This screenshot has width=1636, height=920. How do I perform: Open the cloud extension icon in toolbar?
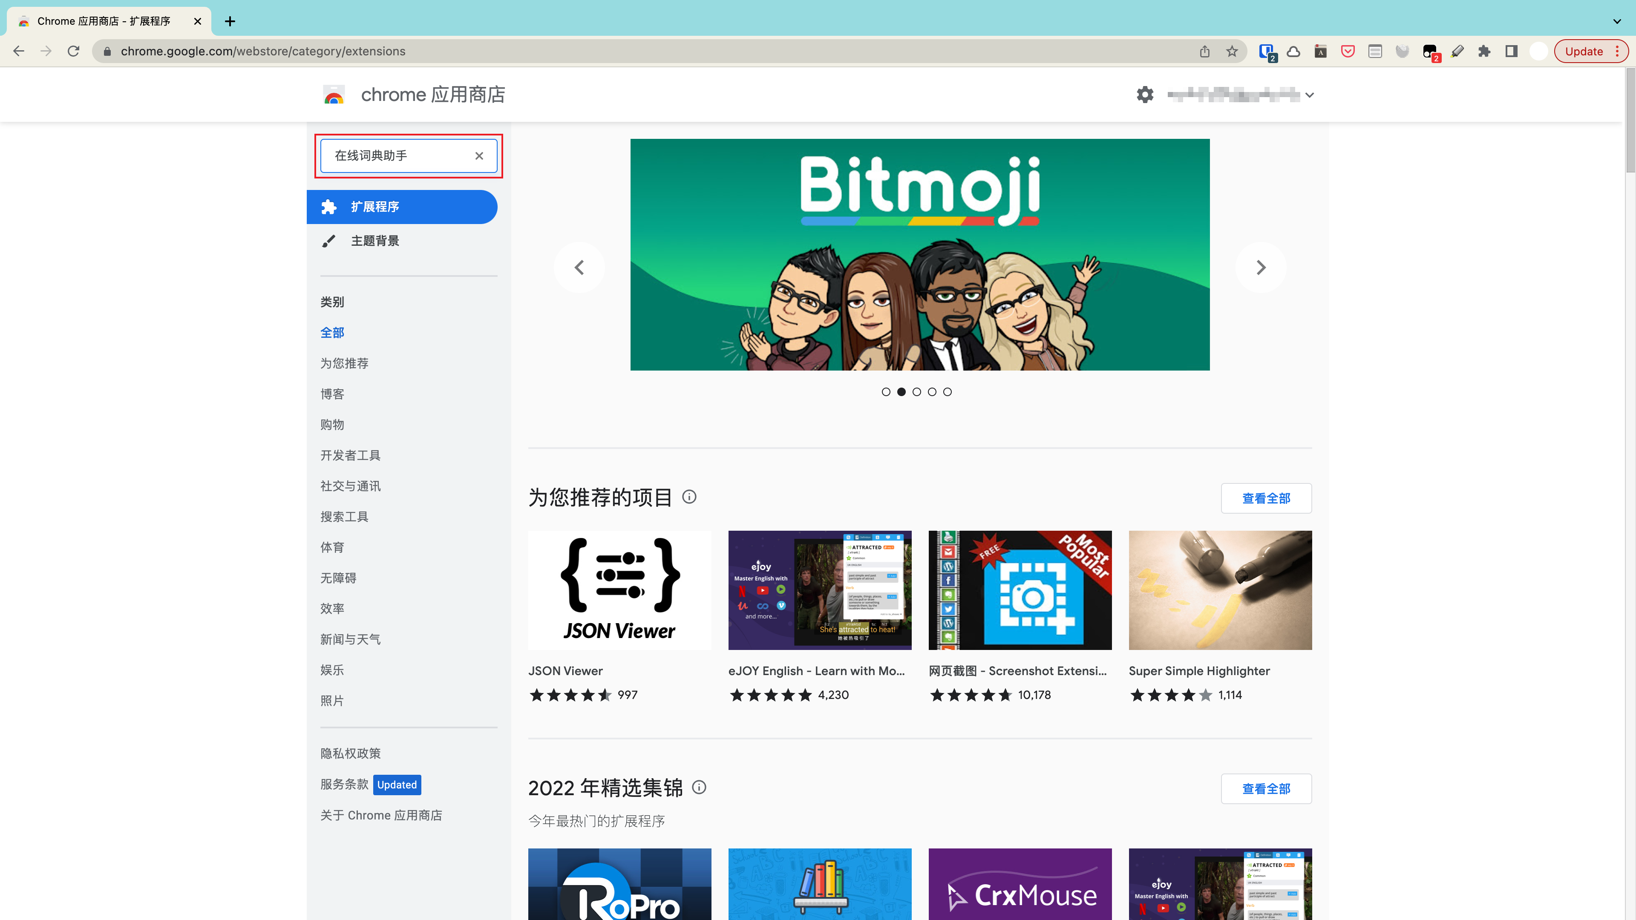coord(1294,52)
